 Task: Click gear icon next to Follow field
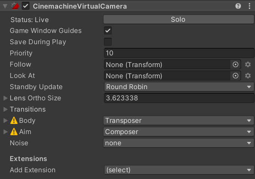(248, 64)
